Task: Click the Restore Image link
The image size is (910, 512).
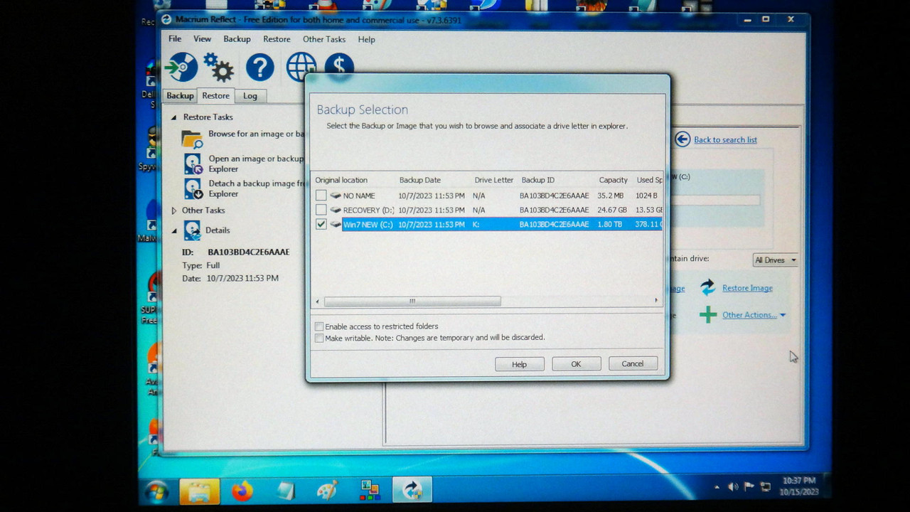Action: [747, 288]
